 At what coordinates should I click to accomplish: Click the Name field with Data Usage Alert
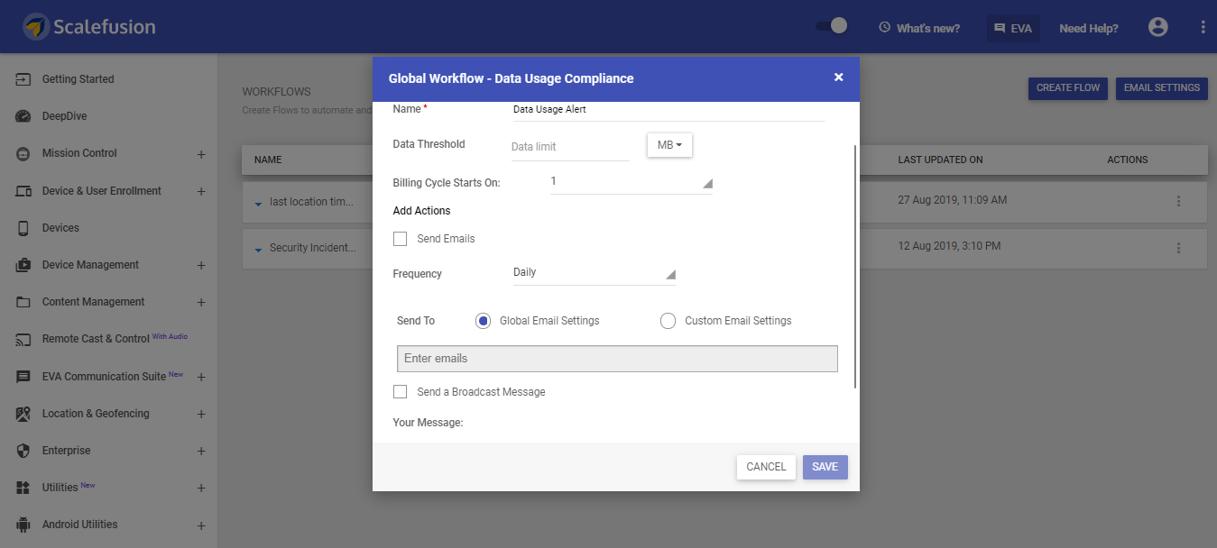(x=668, y=110)
